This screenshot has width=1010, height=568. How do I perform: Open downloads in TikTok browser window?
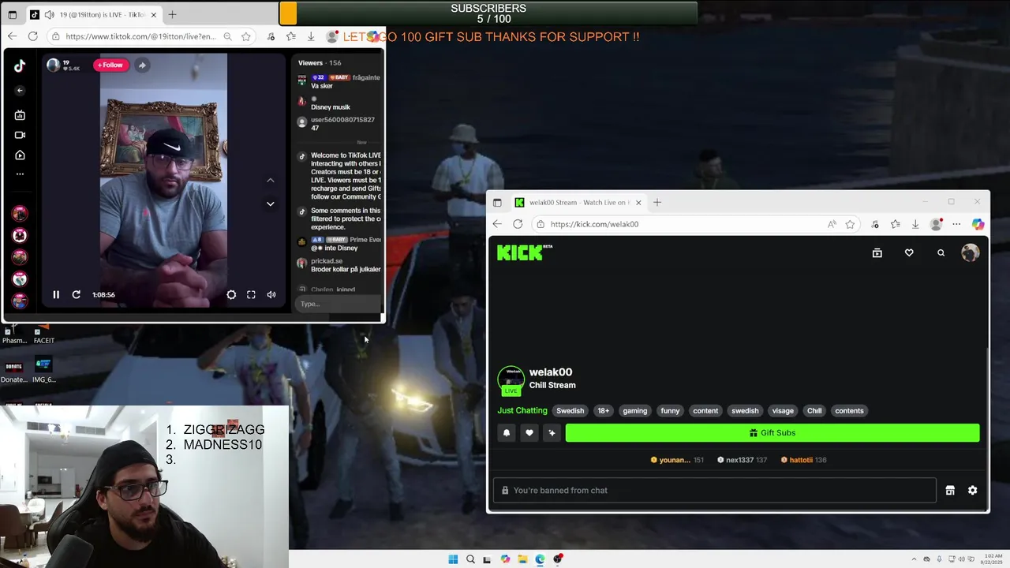pyautogui.click(x=311, y=36)
